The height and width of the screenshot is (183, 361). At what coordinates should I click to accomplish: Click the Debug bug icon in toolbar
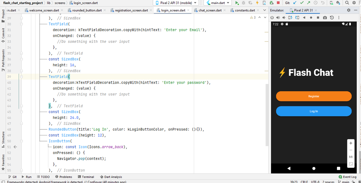click(244, 3)
